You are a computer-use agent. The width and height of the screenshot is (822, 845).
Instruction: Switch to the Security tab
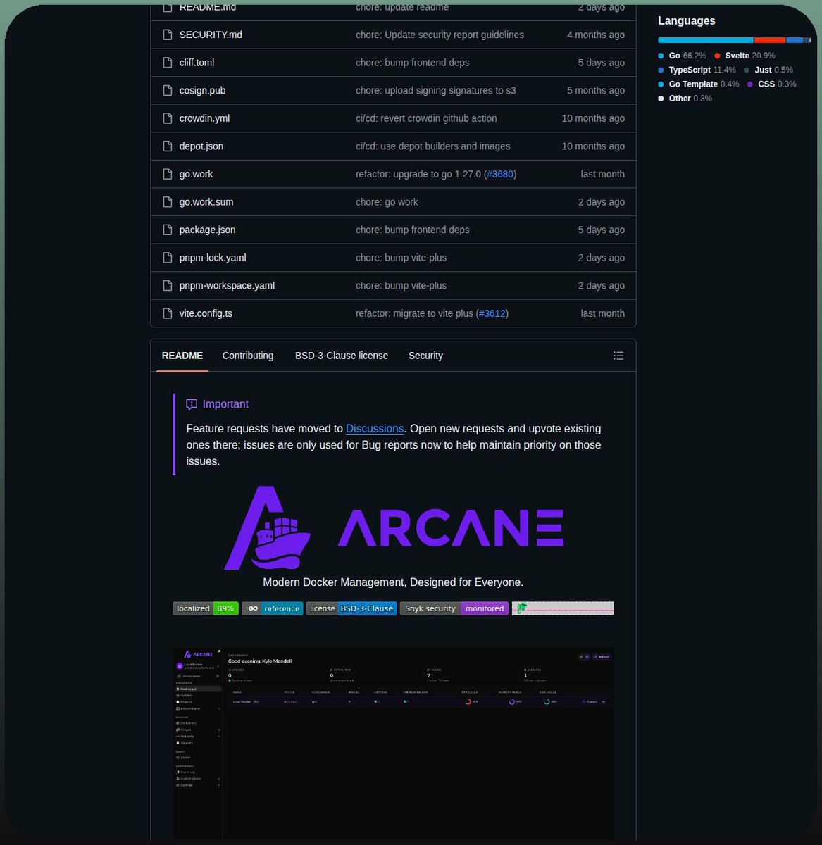click(x=425, y=356)
